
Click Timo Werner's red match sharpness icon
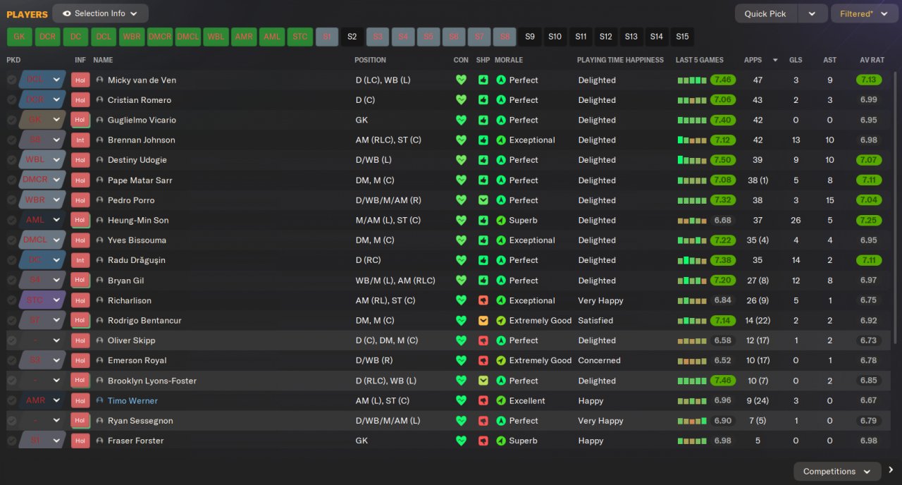point(483,400)
